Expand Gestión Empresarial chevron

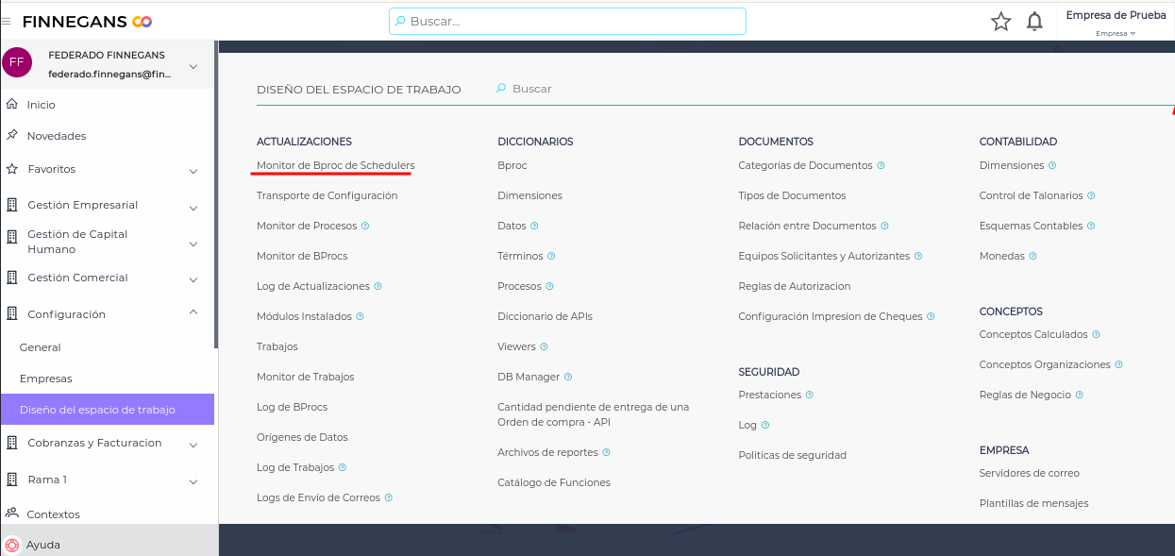click(193, 208)
